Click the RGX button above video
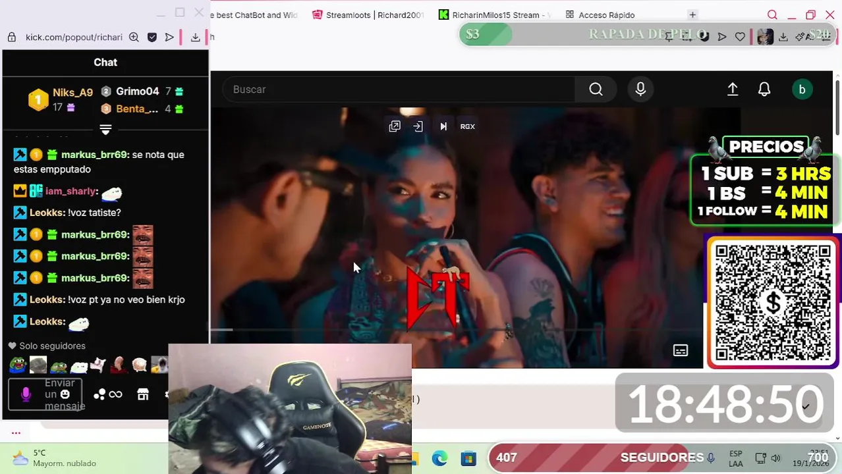 [x=467, y=126]
